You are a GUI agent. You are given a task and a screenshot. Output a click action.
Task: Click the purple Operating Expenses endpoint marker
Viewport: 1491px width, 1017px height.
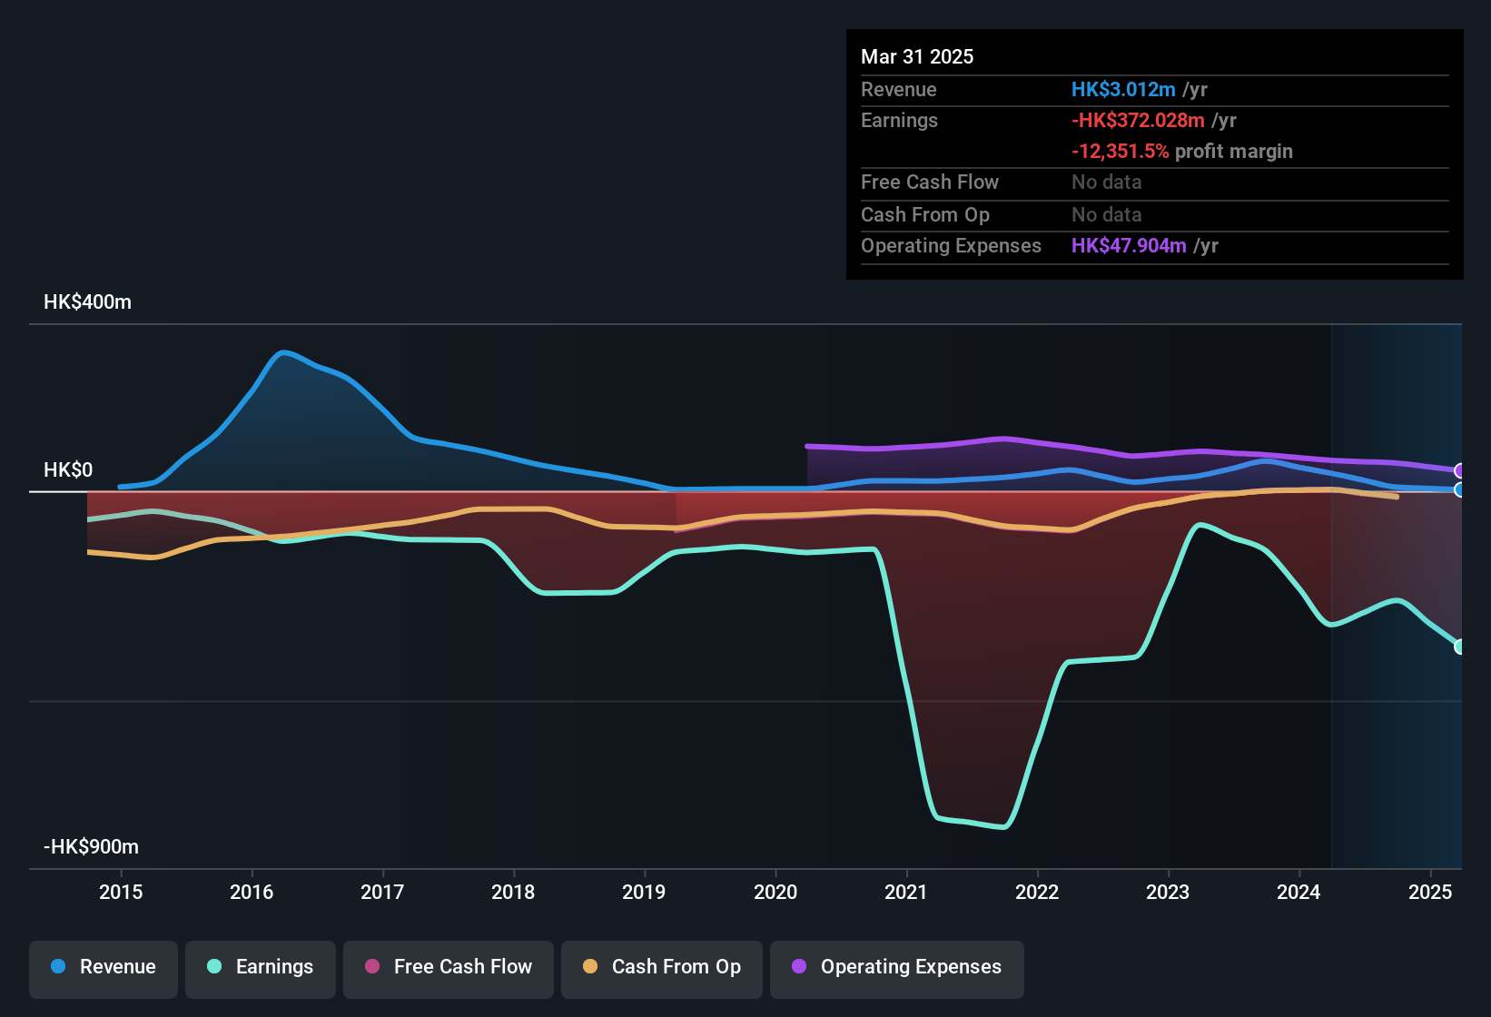[x=1460, y=470]
